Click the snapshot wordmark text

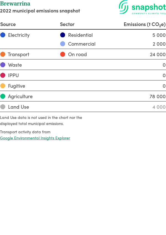coord(149,7)
